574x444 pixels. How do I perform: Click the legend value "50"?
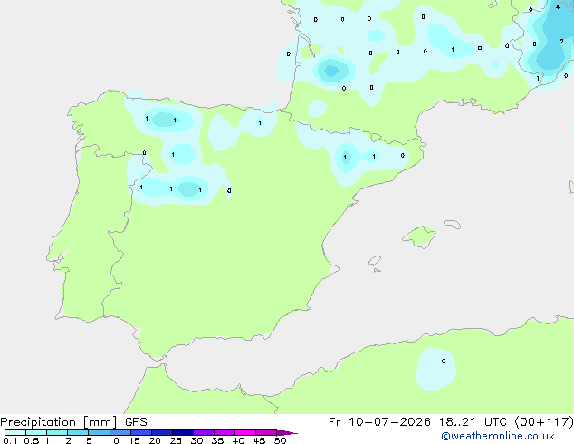[x=280, y=440]
